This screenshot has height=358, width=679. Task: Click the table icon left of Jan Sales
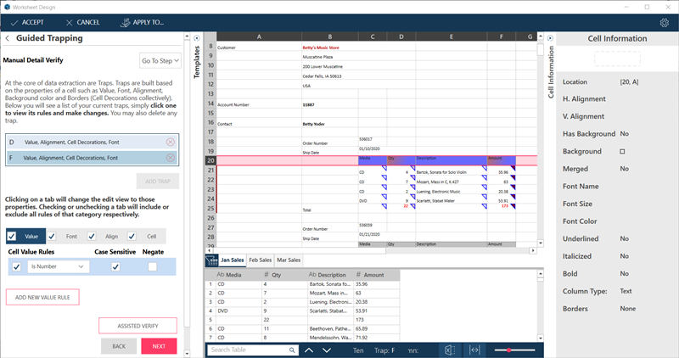coord(211,260)
